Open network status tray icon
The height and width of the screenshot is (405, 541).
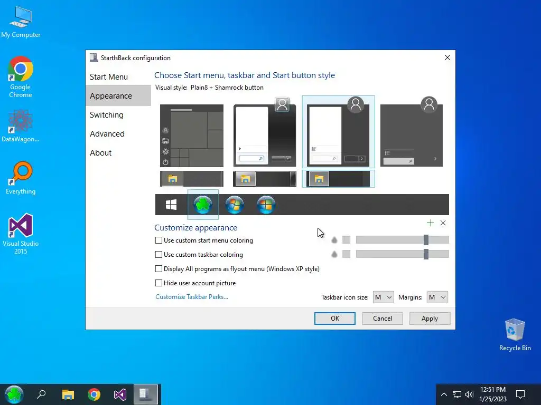coord(457,394)
